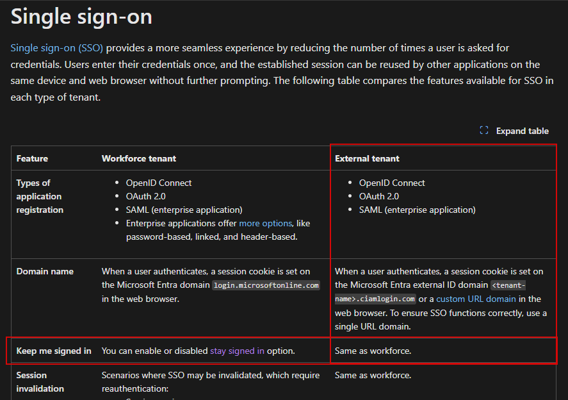This screenshot has height=400, width=568.
Task: Click the 'Keep me signed in' row label
Action: (54, 351)
